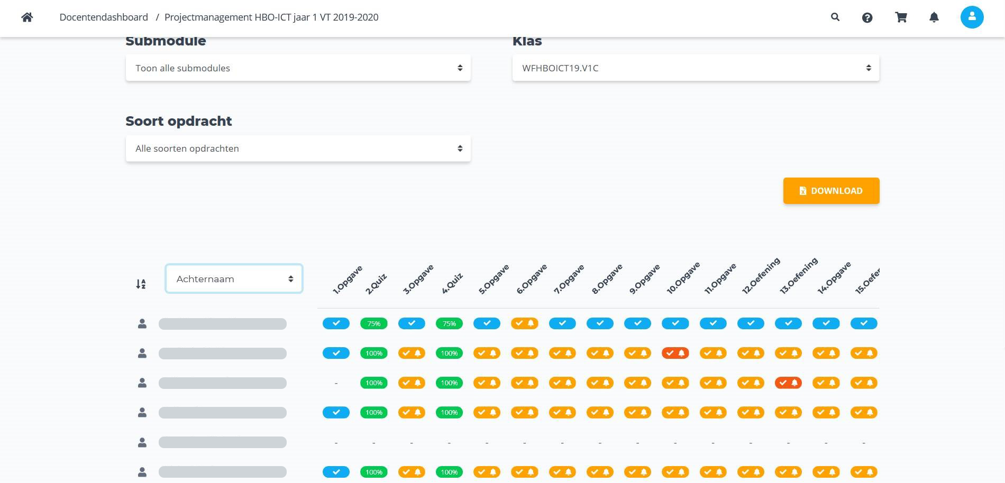This screenshot has width=1005, height=483.
Task: Open fourth row blue check under 1.Opgave
Action: [x=336, y=412]
